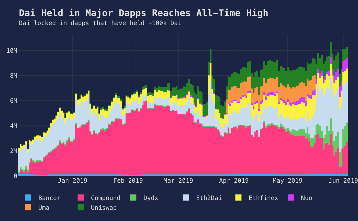
Task: Toggle the Uniswap legend label
Action: (104, 208)
